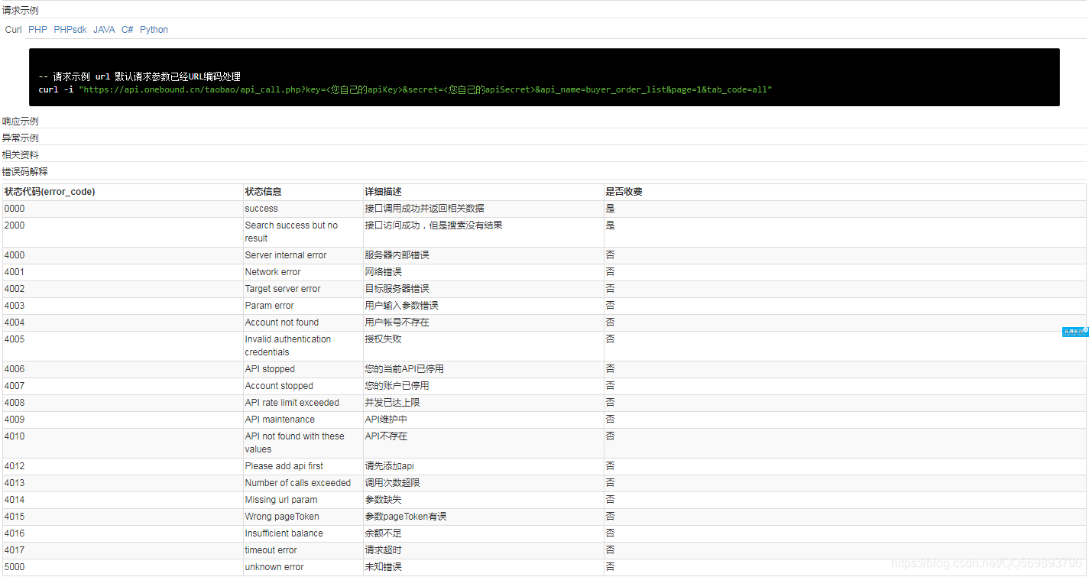The image size is (1089, 577).
Task: Click the 'API rate limit exceeded' cell
Action: pos(303,403)
